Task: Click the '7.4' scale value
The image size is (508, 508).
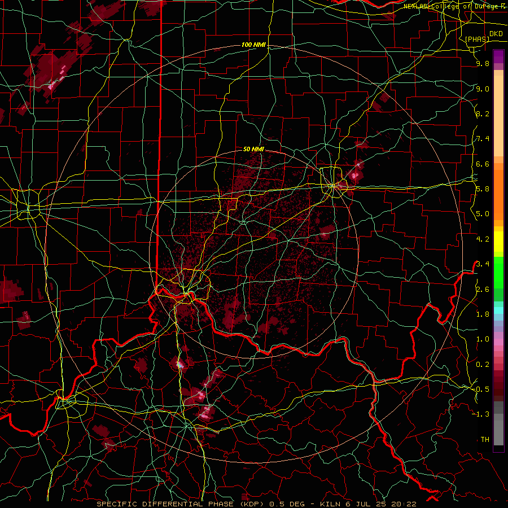Action: 483,139
